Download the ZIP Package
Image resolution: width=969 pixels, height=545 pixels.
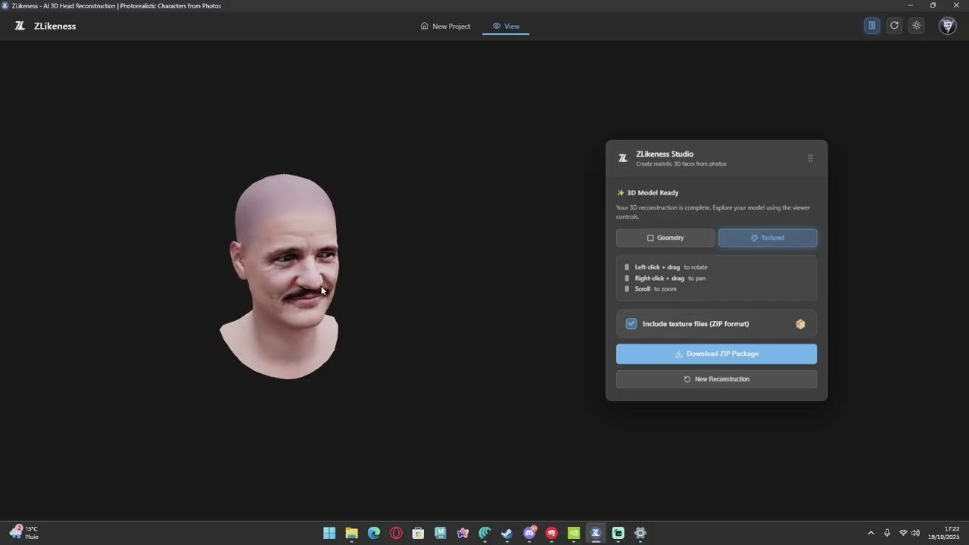click(716, 353)
